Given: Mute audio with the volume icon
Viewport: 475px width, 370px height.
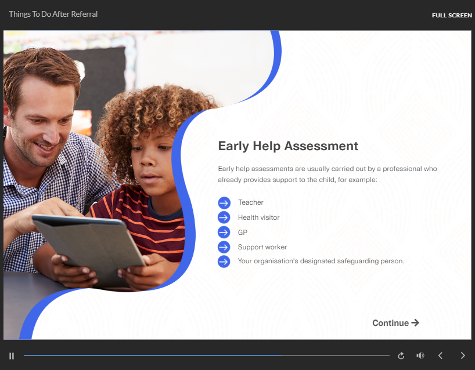Looking at the screenshot, I should click(x=420, y=356).
